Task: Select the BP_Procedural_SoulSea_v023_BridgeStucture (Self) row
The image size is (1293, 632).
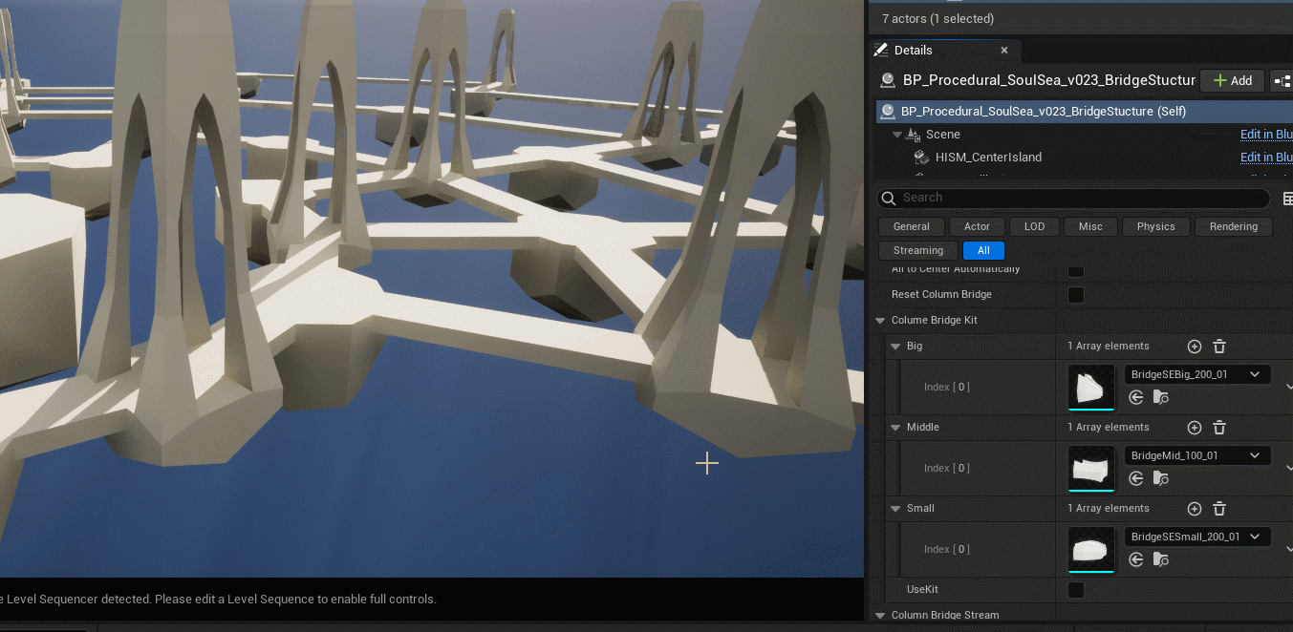Action: (1084, 112)
